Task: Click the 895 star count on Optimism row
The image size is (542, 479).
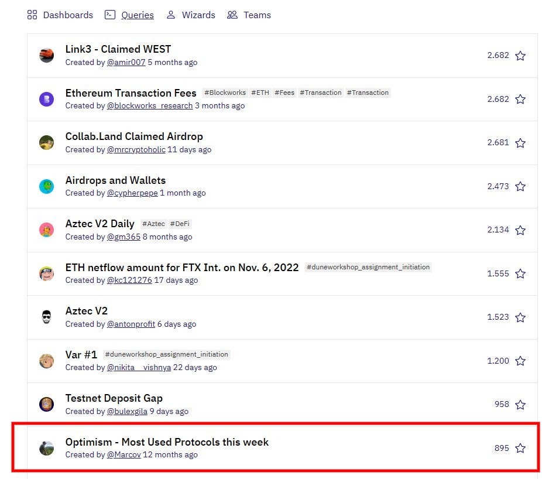Action: click(x=502, y=448)
